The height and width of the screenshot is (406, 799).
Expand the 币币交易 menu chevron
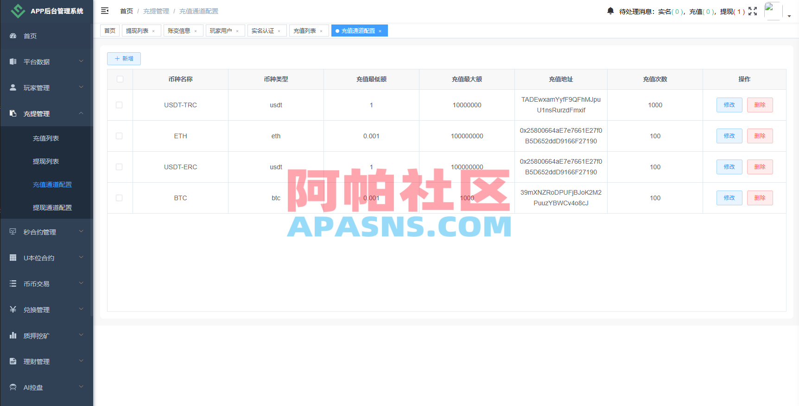81,283
